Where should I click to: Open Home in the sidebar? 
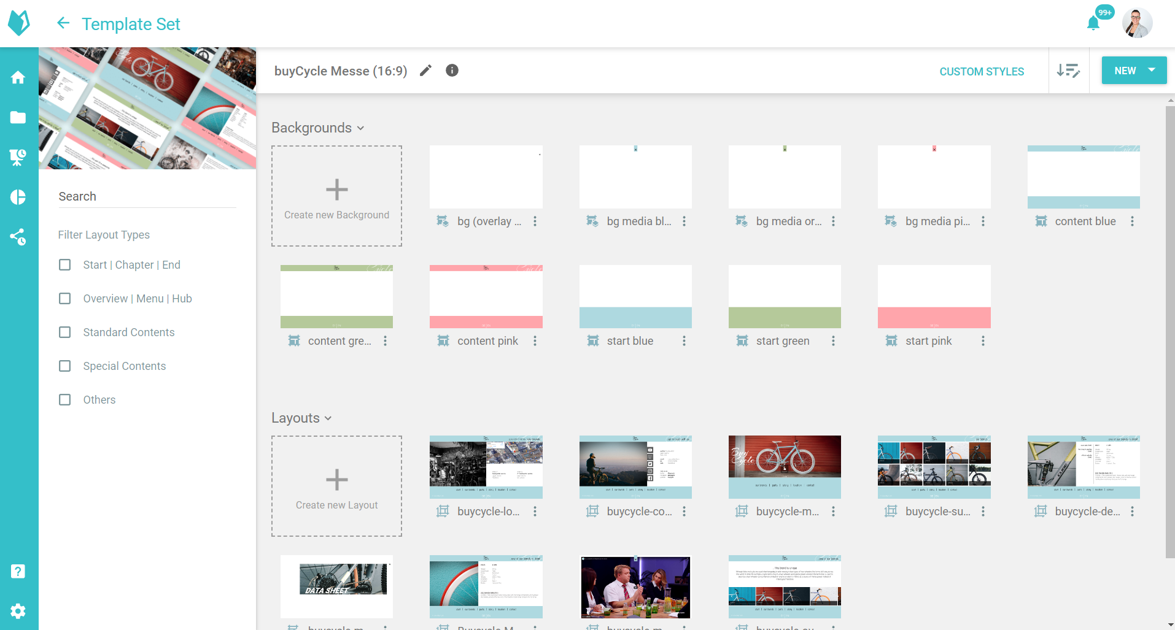[18, 77]
